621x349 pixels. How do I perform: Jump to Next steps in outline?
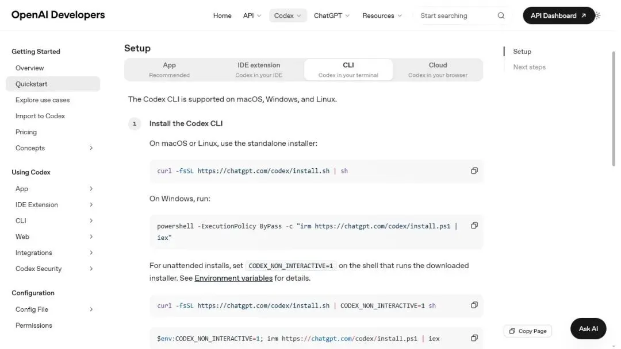[529, 67]
